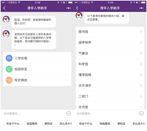
Task: Tap the blue bed icon for 入学住宿
Action: pyautogui.click(x=9, y=58)
